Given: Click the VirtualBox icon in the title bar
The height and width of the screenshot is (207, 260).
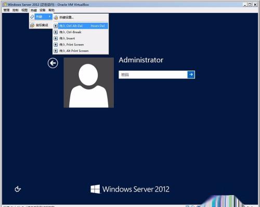Looking at the screenshot, I should tap(5, 5).
